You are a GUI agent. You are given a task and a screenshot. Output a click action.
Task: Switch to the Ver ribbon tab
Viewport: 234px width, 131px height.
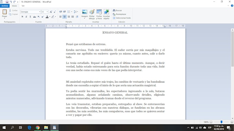click(x=23, y=6)
